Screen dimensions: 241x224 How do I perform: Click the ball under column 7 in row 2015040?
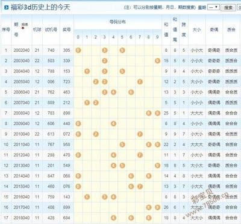point(140,186)
